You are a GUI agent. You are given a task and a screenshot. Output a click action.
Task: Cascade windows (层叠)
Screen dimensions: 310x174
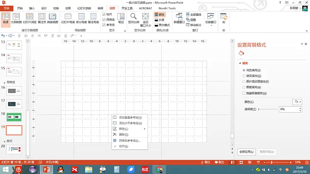pyautogui.click(x=191, y=20)
